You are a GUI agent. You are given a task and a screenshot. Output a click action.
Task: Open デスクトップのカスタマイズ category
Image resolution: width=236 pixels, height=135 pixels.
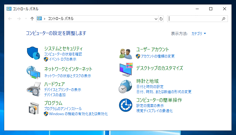[160, 68]
